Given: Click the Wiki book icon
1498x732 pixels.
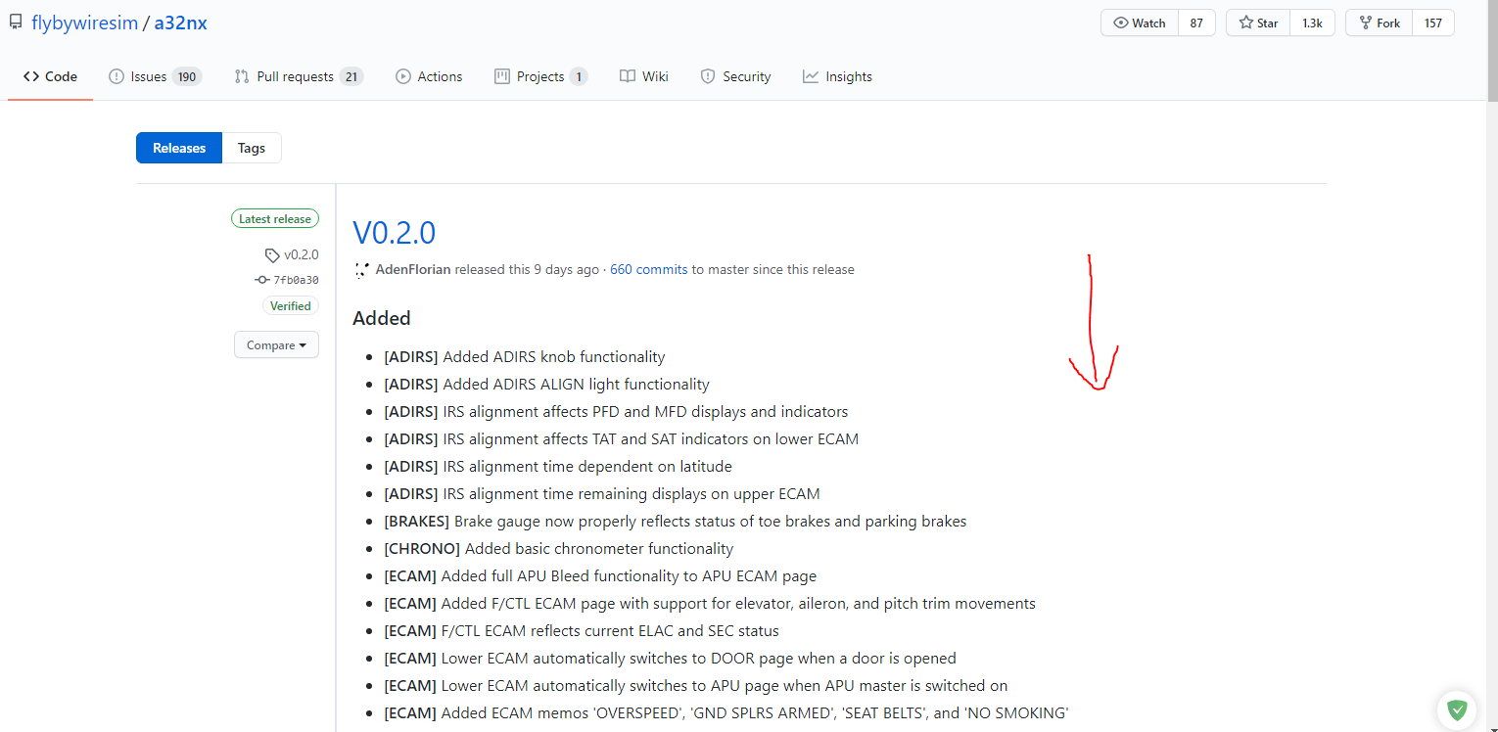Looking at the screenshot, I should tap(628, 76).
